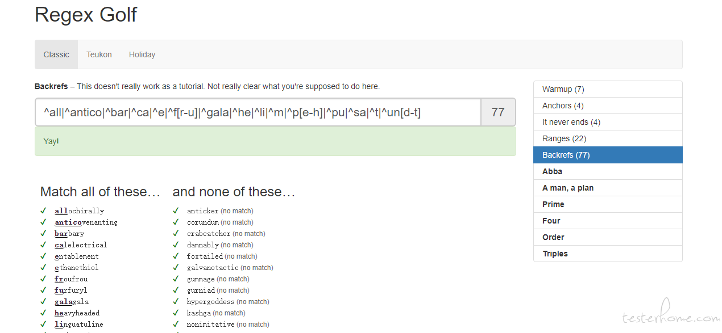This screenshot has height=333, width=722.
Task: Click the score badge showing 77
Action: click(x=498, y=112)
